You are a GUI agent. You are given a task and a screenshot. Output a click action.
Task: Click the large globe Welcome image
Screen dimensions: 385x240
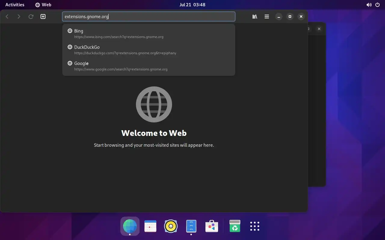(154, 104)
